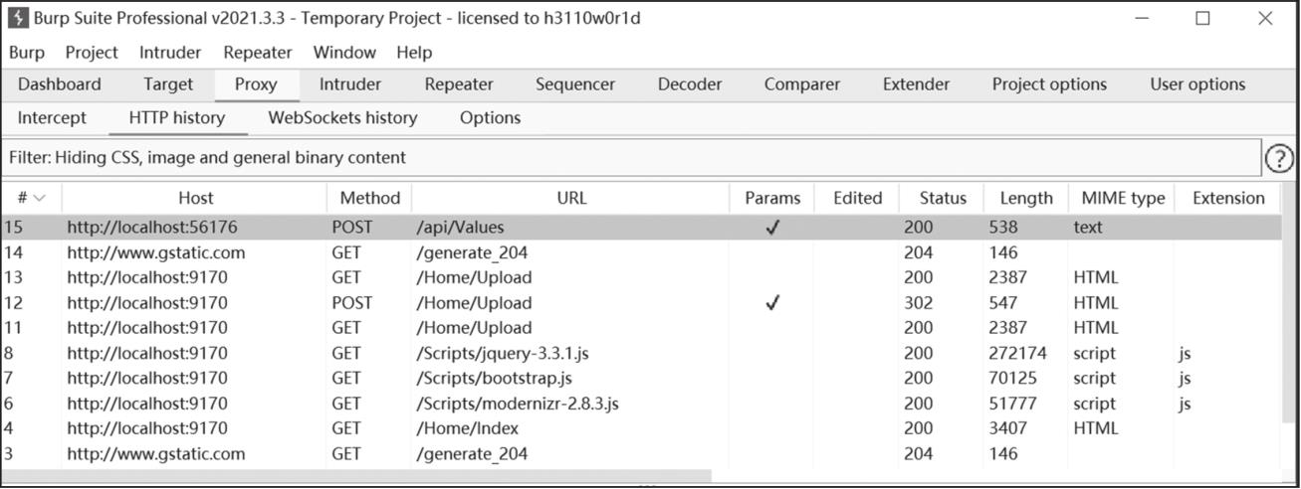Click the help question mark icon
The width and height of the screenshot is (1301, 489).
(1279, 158)
